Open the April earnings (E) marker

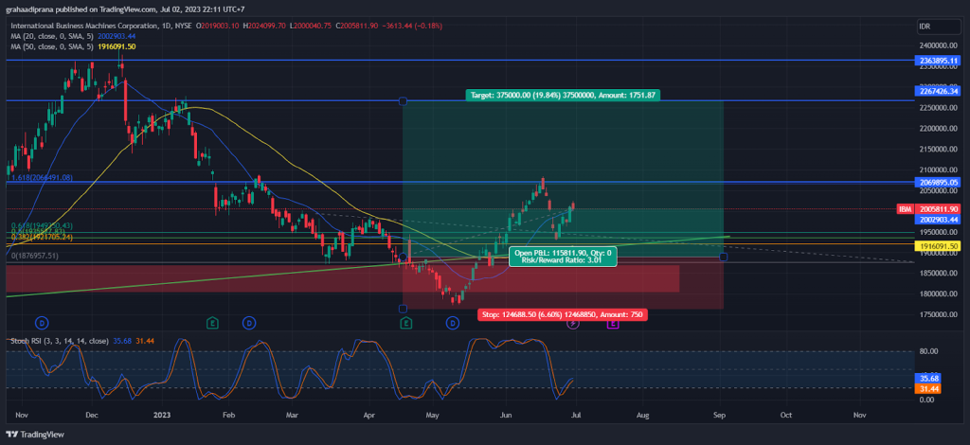(x=405, y=323)
